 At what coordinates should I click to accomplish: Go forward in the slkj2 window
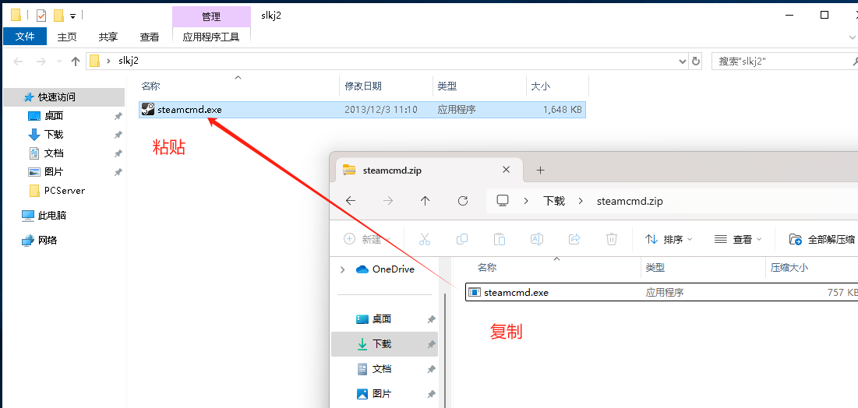tap(41, 62)
